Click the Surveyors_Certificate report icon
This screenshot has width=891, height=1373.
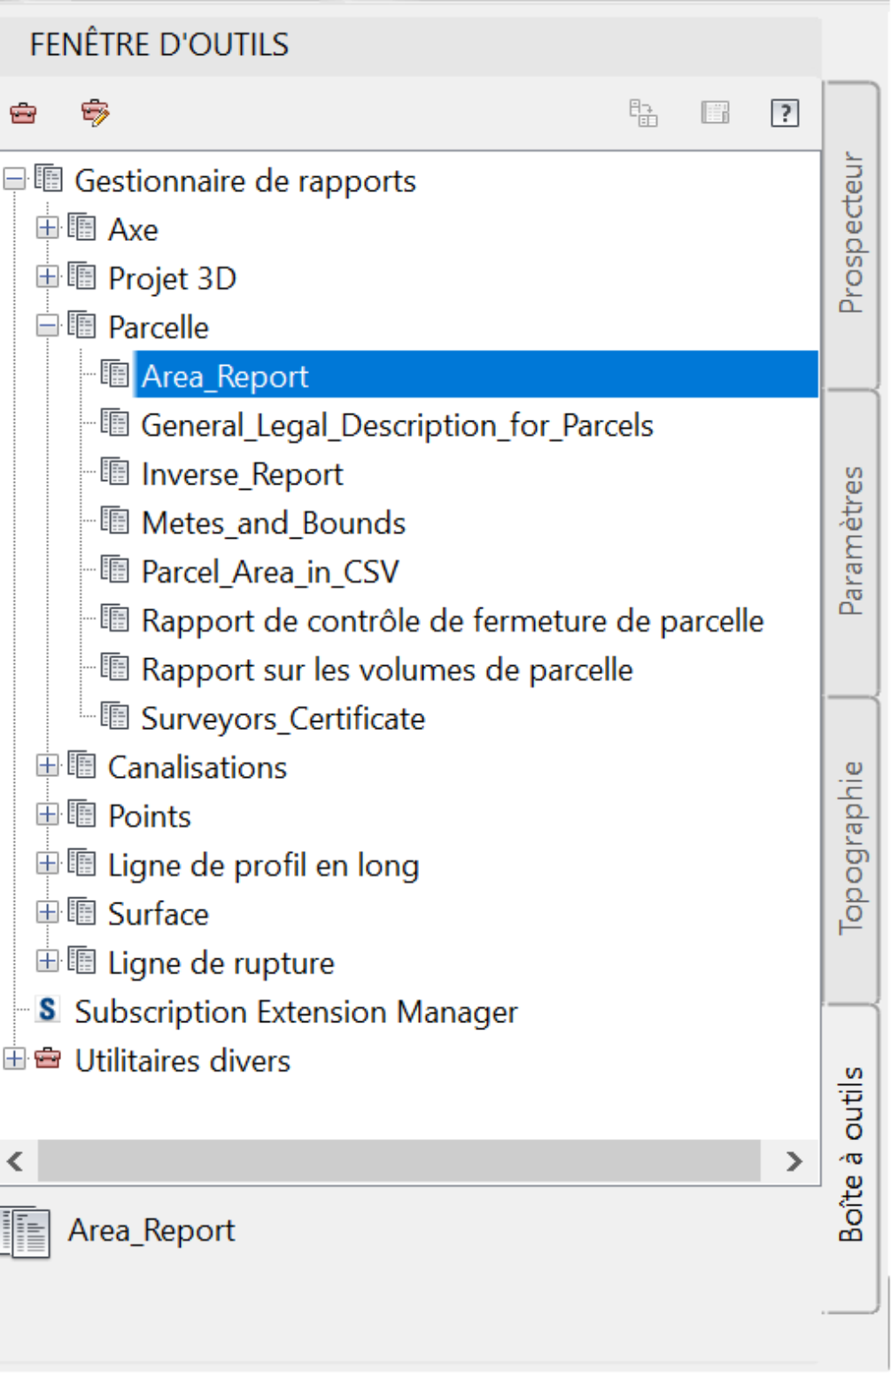tap(115, 716)
